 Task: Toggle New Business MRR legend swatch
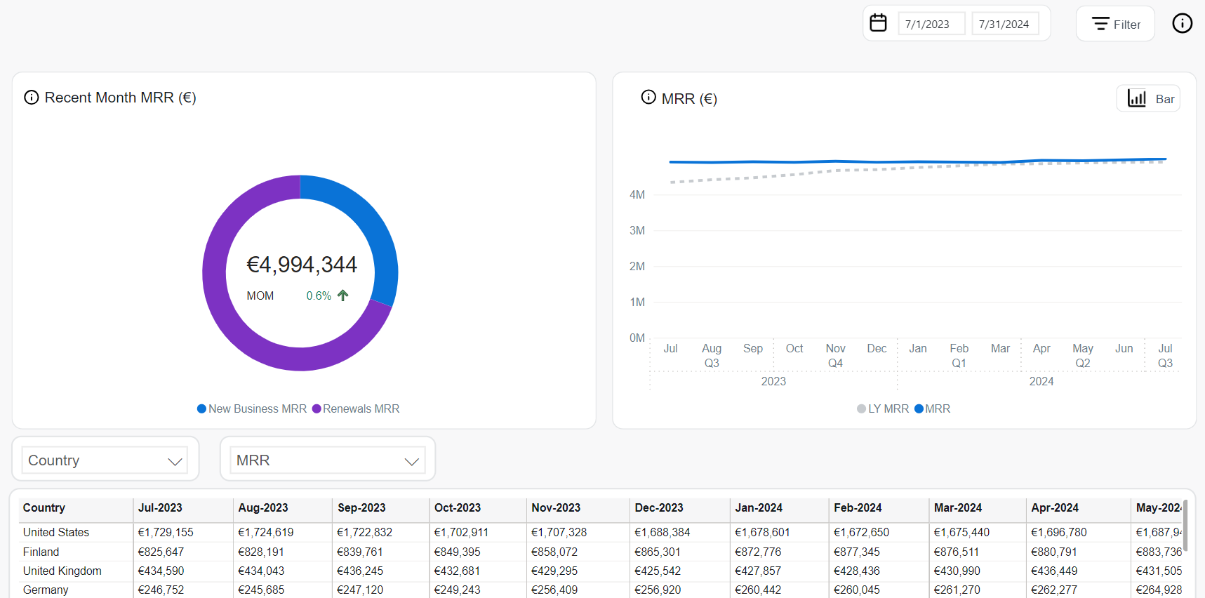click(x=201, y=408)
